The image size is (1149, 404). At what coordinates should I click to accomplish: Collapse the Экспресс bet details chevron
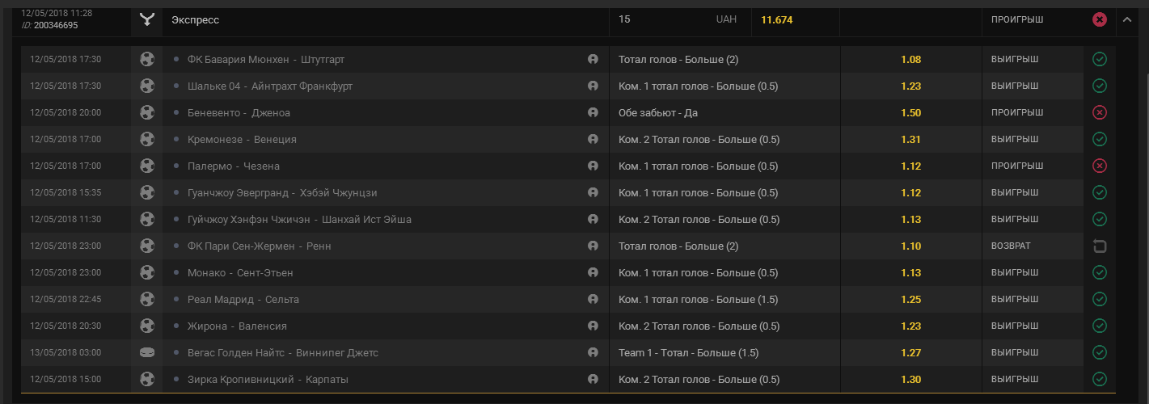pyautogui.click(x=1127, y=19)
